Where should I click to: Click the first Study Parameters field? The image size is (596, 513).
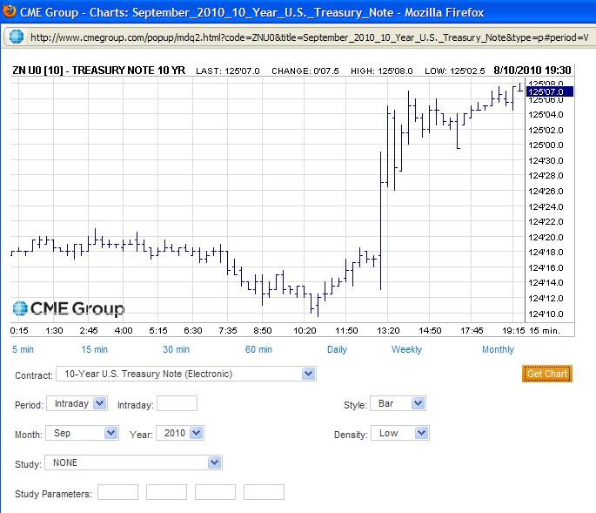117,492
